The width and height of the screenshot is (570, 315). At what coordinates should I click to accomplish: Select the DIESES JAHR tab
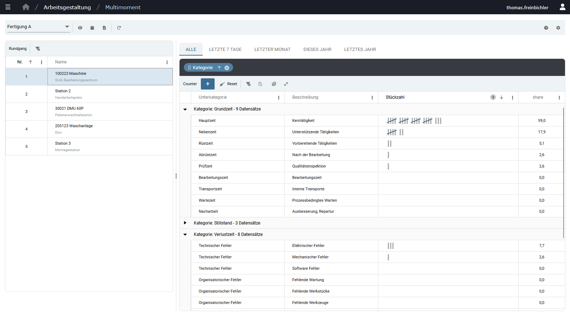(317, 50)
